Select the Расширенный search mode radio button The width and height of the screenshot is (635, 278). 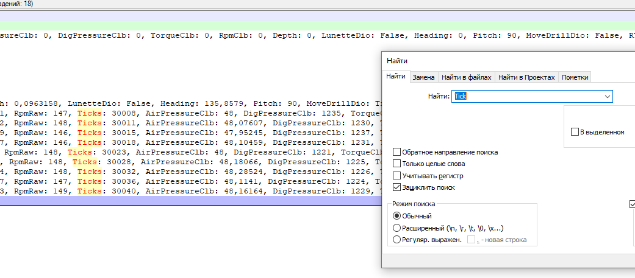point(397,228)
